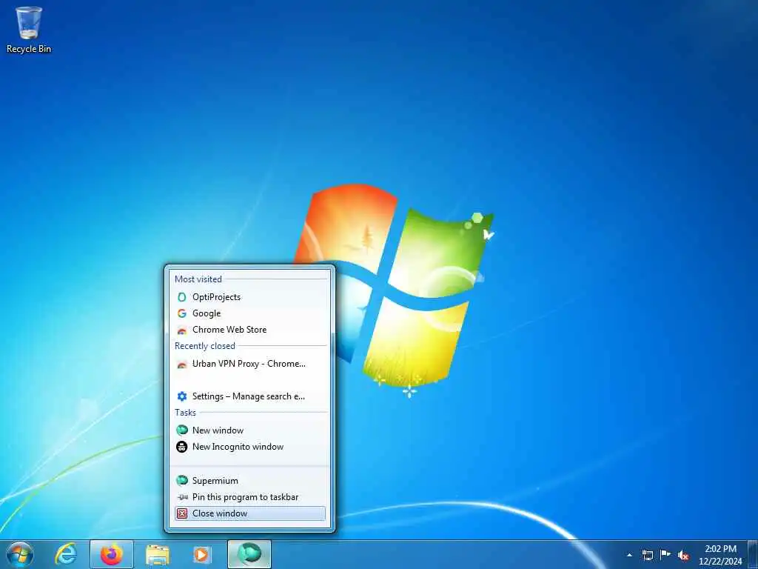Click the Supermium icon beside the Supermium entry
Image resolution: width=758 pixels, height=569 pixels.
[x=182, y=480]
